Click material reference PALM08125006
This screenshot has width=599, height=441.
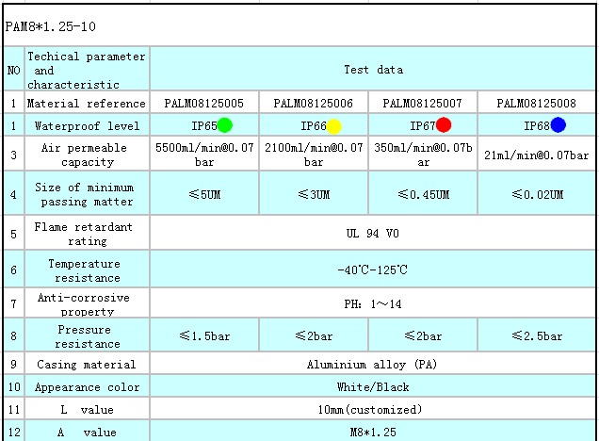[314, 104]
